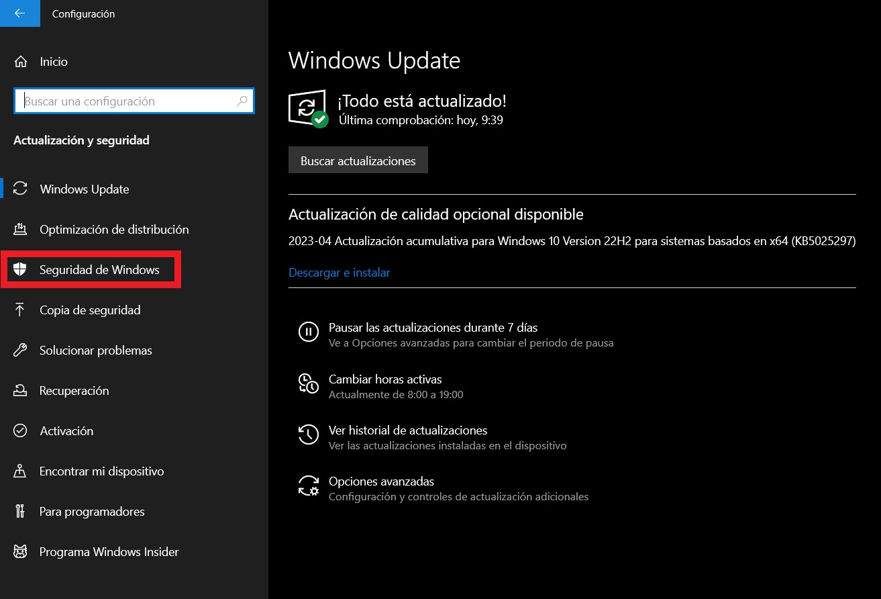
Task: Click Buscar actualizaciones button
Action: pyautogui.click(x=358, y=160)
